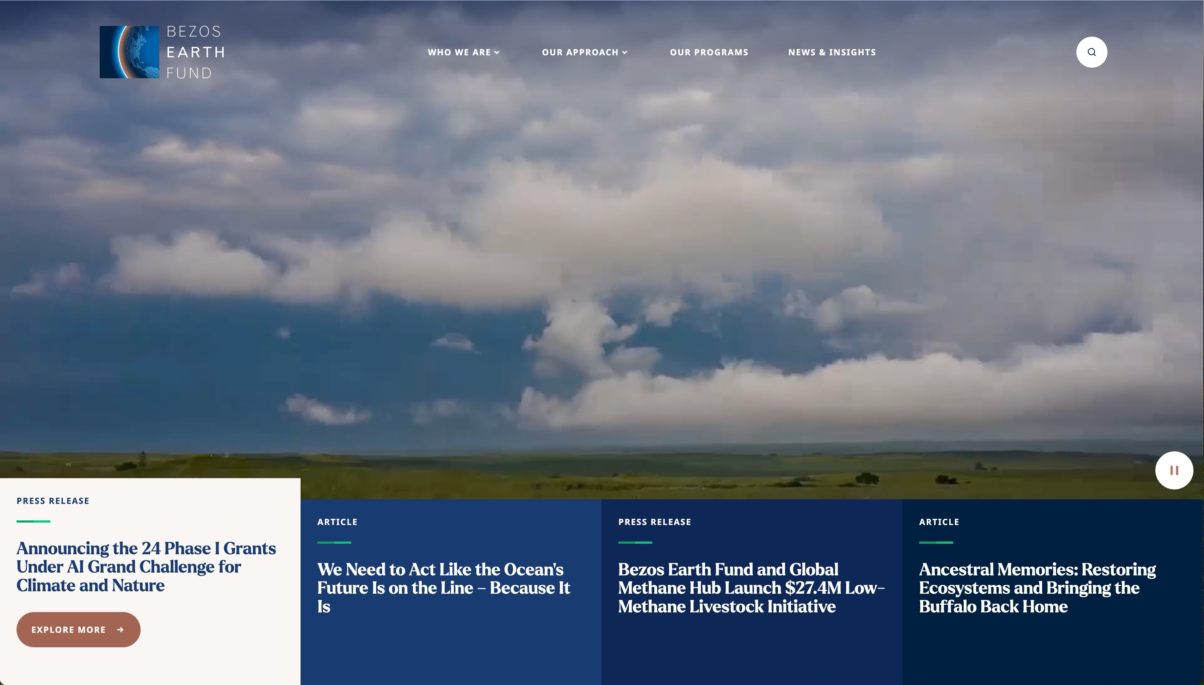The height and width of the screenshot is (685, 1204).
Task: Expand the Our Approach chevron
Action: click(x=625, y=53)
